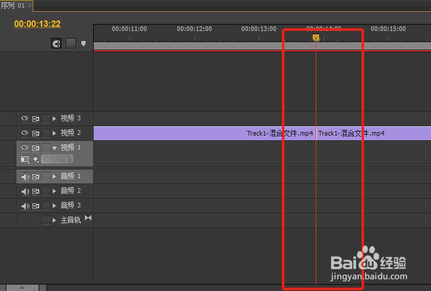This screenshot has width=431, height=291.
Task: Select the 序列 01 timeline tab
Action: (13, 5)
